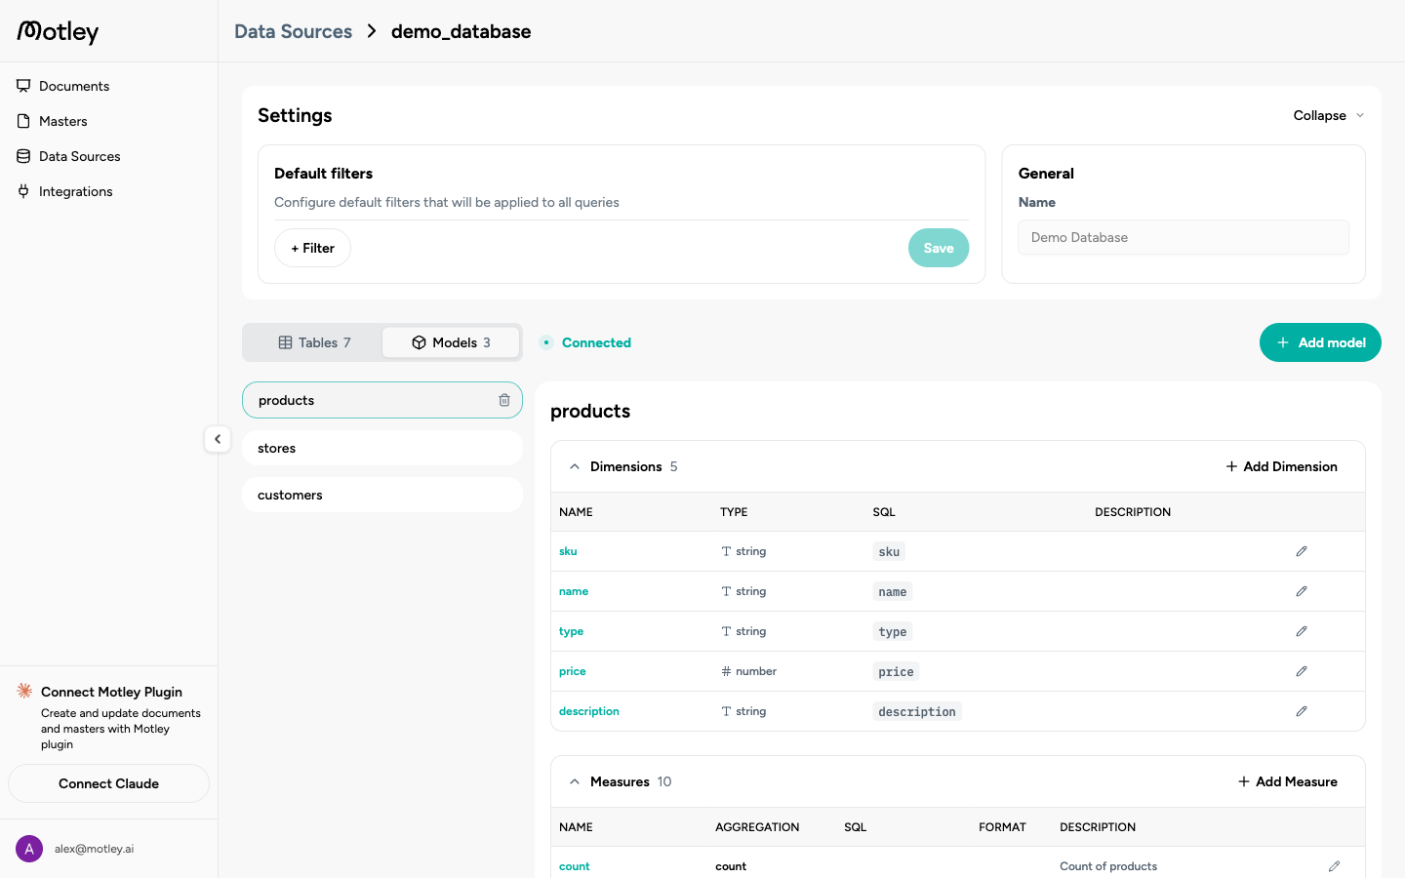Delete the products model with trash icon

(x=504, y=400)
